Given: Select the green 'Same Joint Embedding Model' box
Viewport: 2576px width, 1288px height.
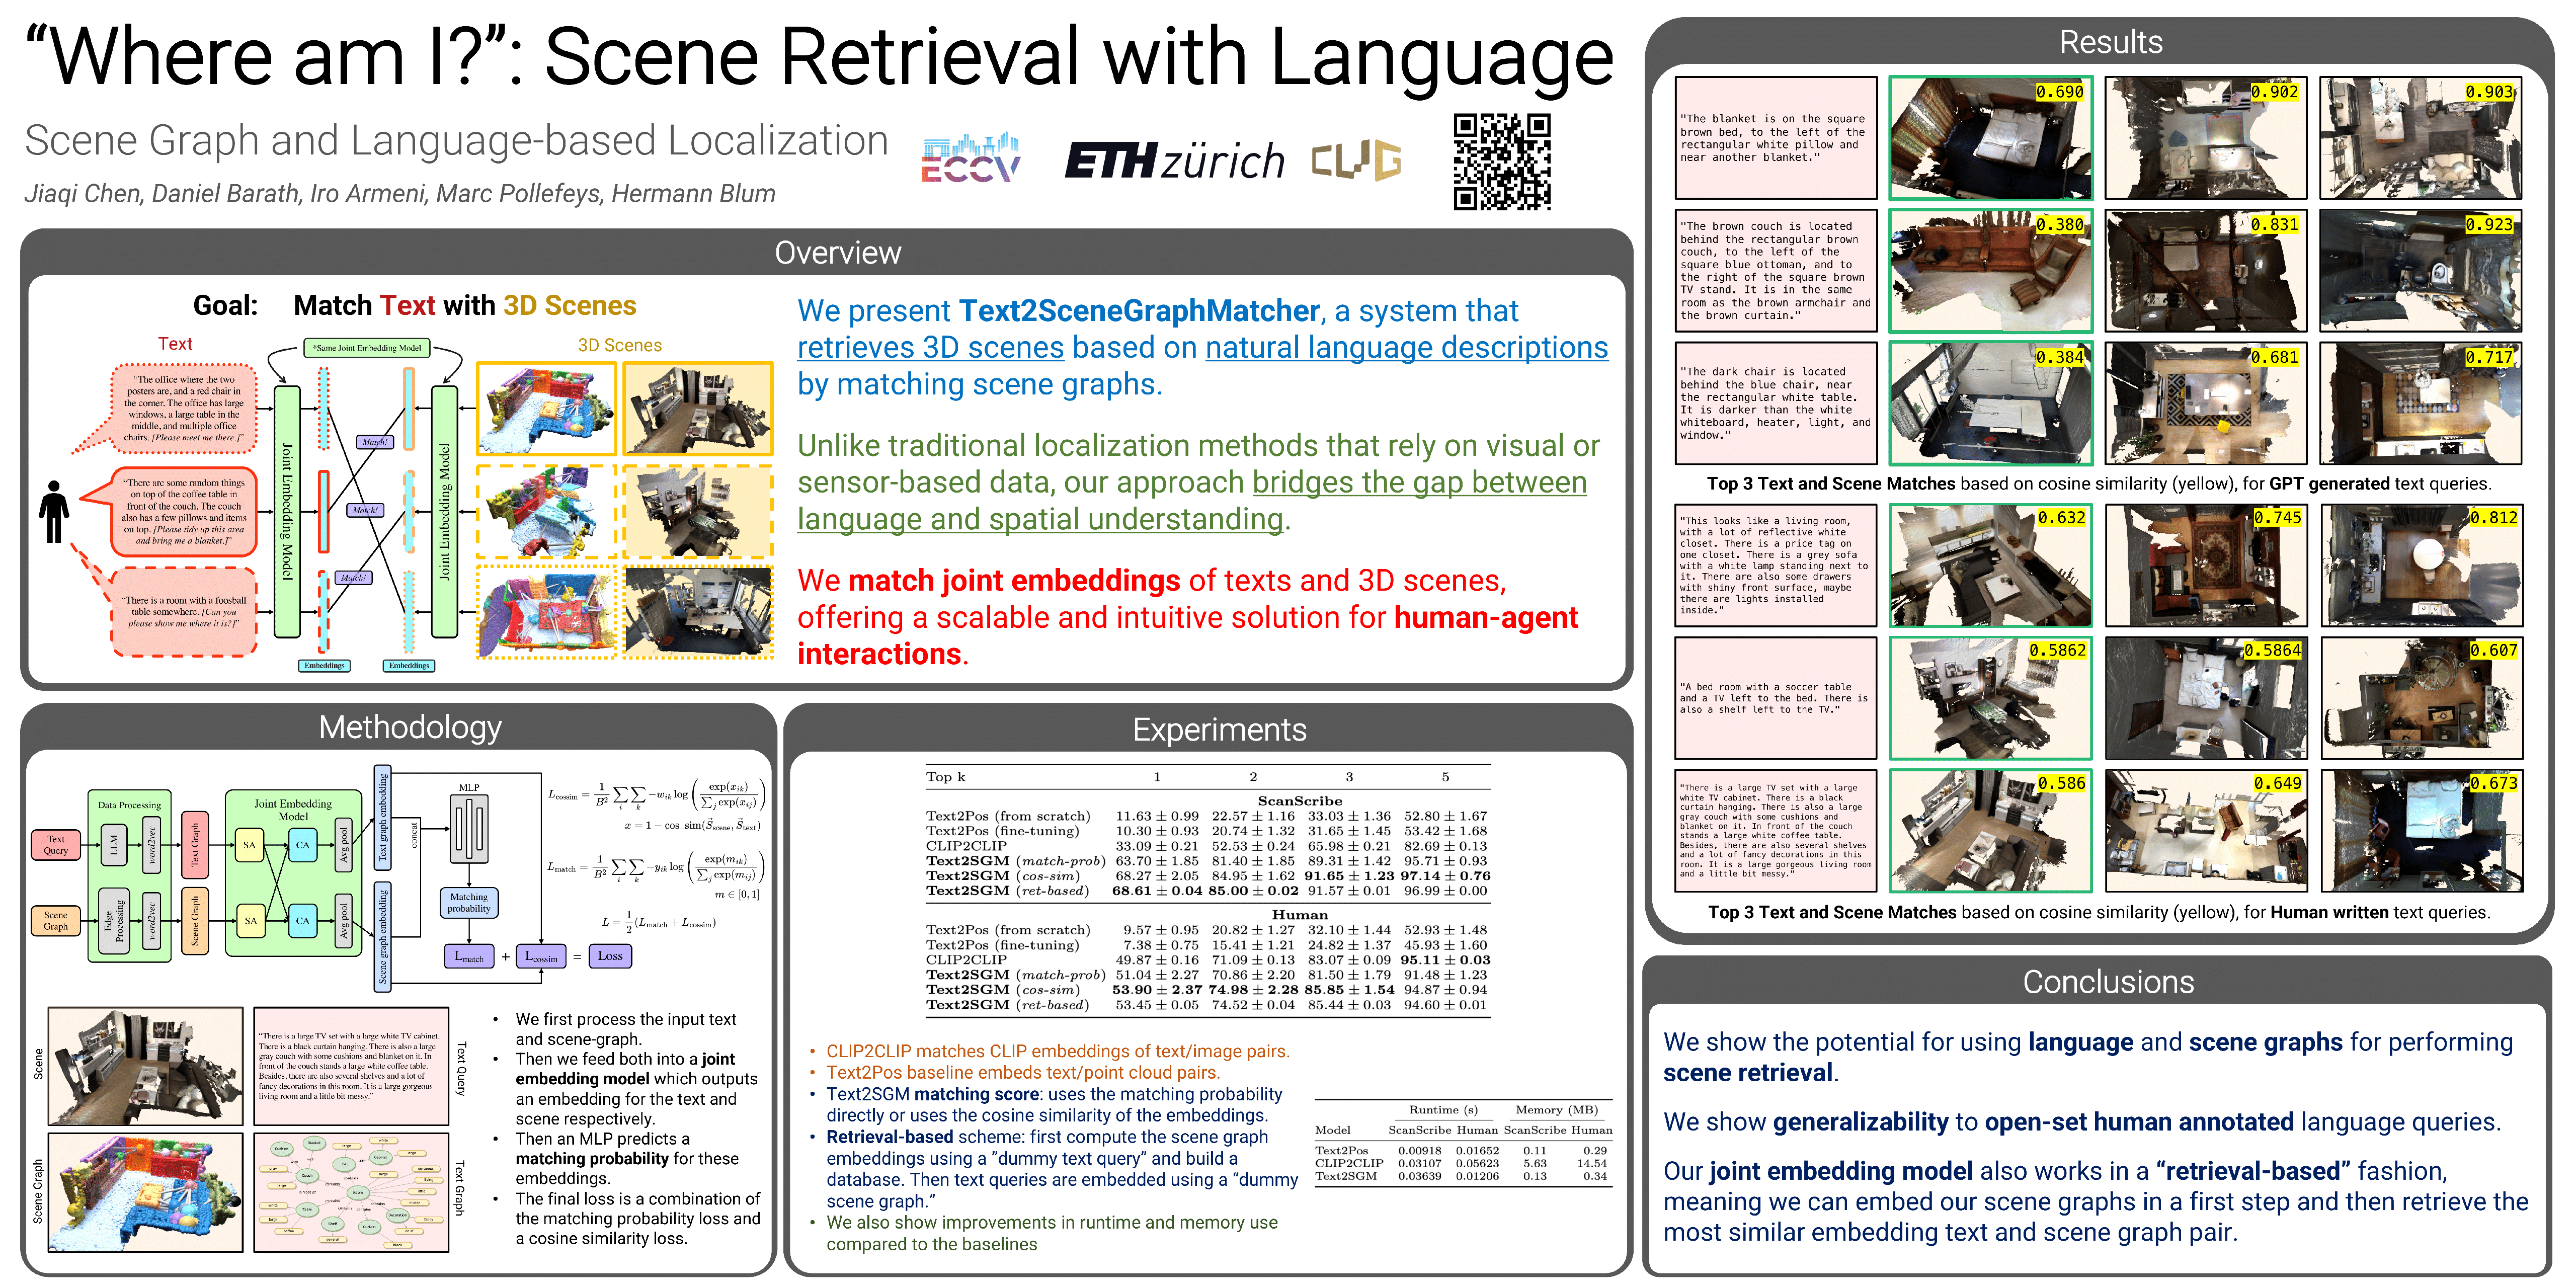Looking at the screenshot, I should coord(367,348).
